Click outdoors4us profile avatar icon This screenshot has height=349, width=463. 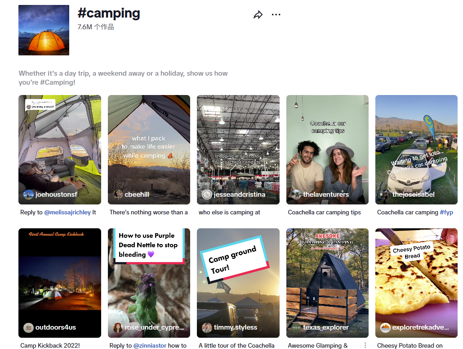28,328
